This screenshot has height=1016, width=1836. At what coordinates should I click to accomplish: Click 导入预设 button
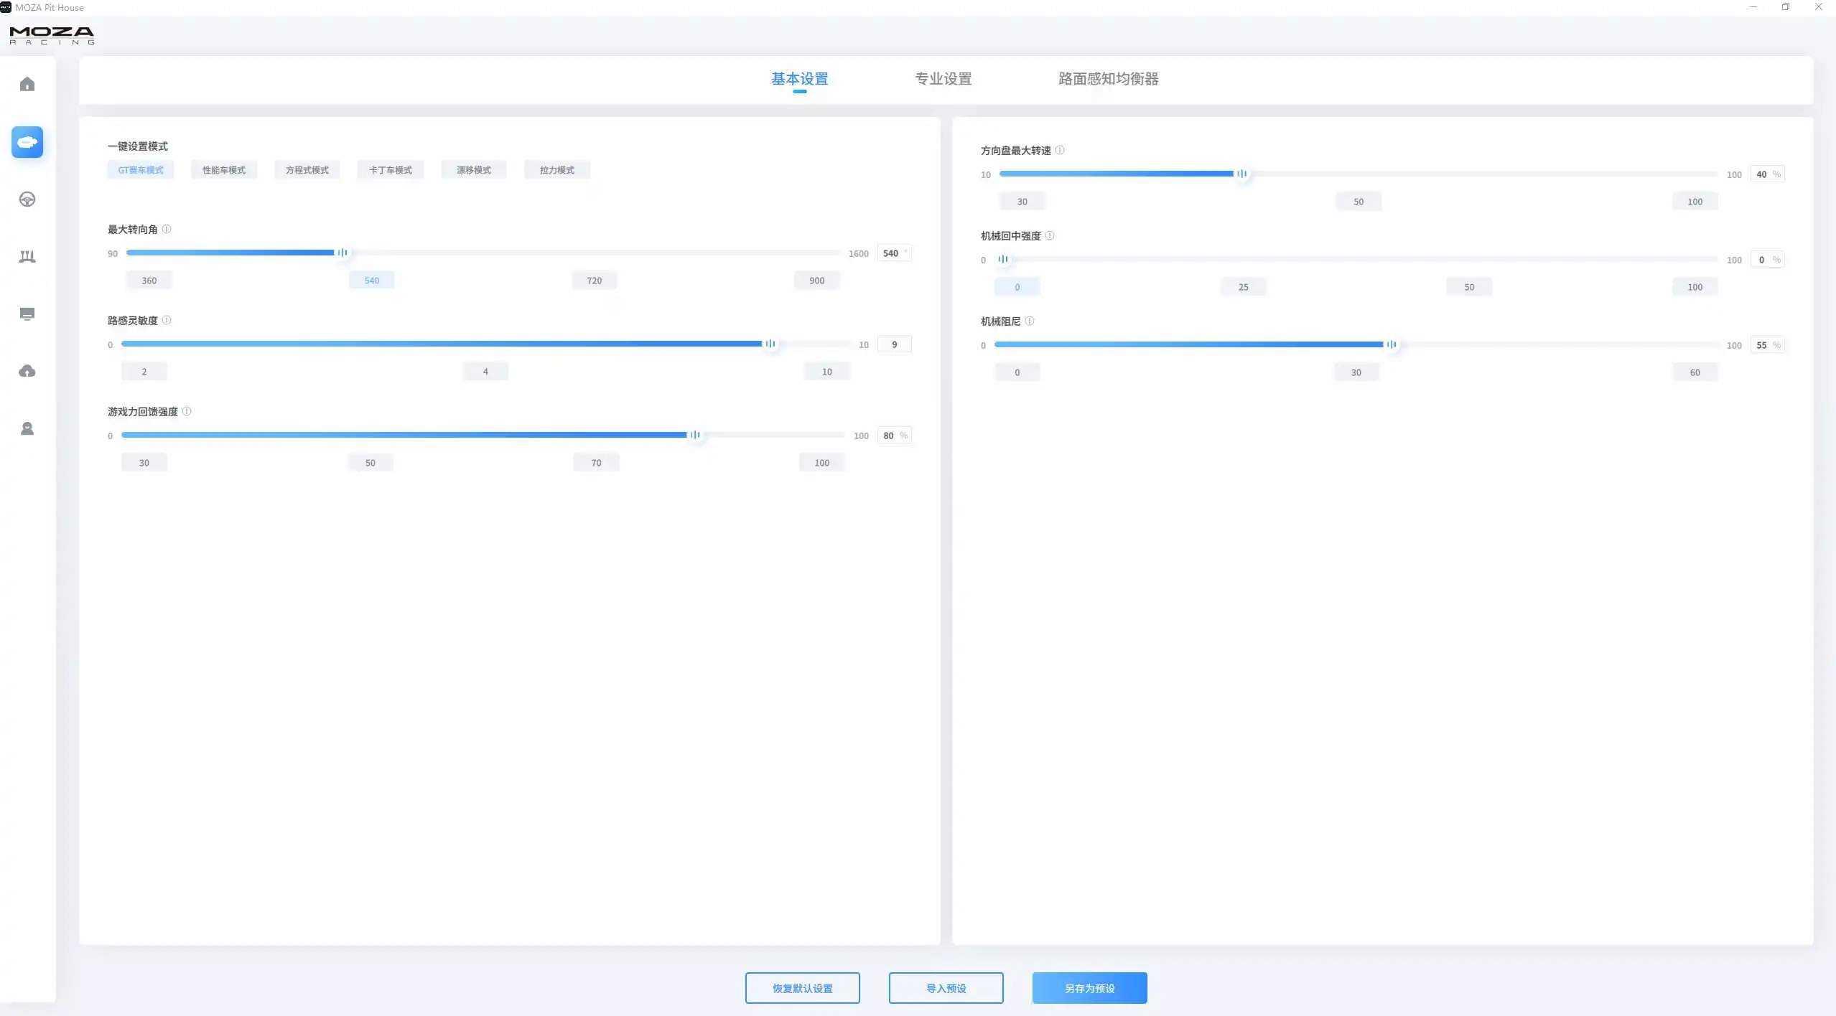946,988
